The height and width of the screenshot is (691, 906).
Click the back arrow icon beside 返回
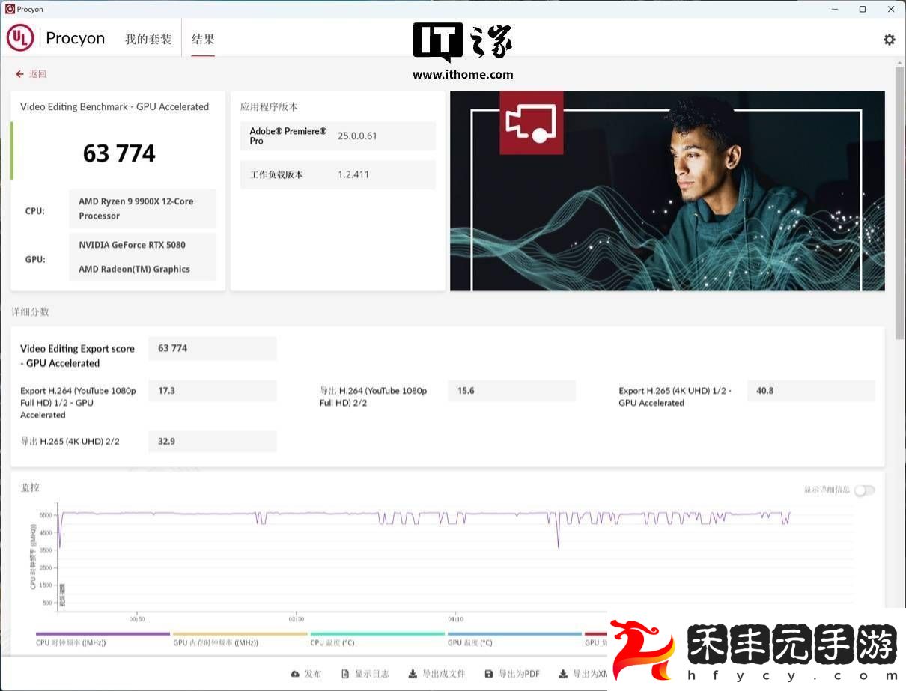(x=19, y=74)
